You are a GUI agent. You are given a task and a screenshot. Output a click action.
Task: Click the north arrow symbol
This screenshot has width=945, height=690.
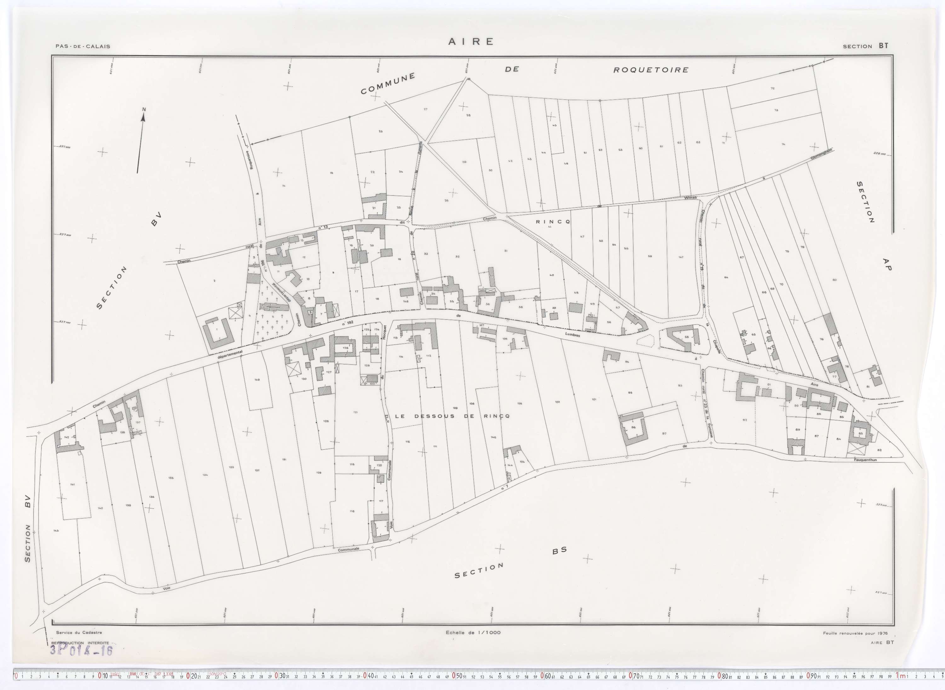(141, 141)
